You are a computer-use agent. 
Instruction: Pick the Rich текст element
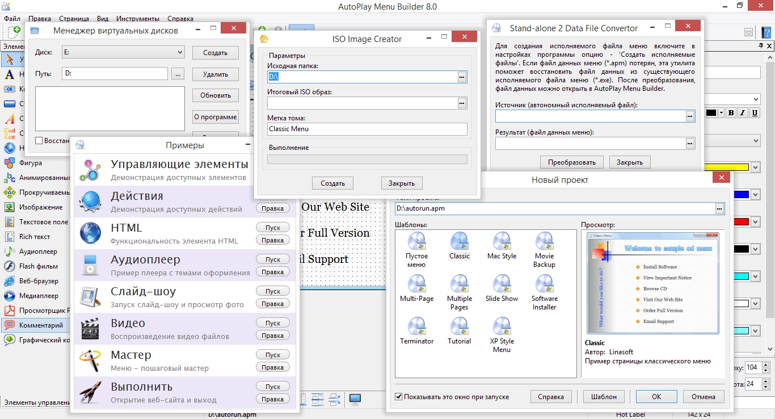[x=27, y=237]
